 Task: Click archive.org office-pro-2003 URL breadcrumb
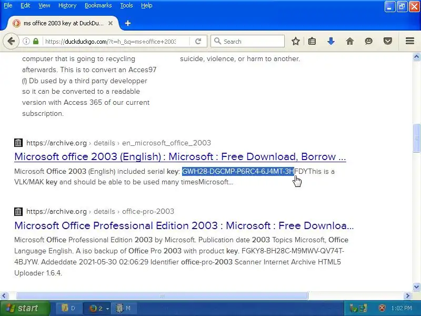[100, 212]
